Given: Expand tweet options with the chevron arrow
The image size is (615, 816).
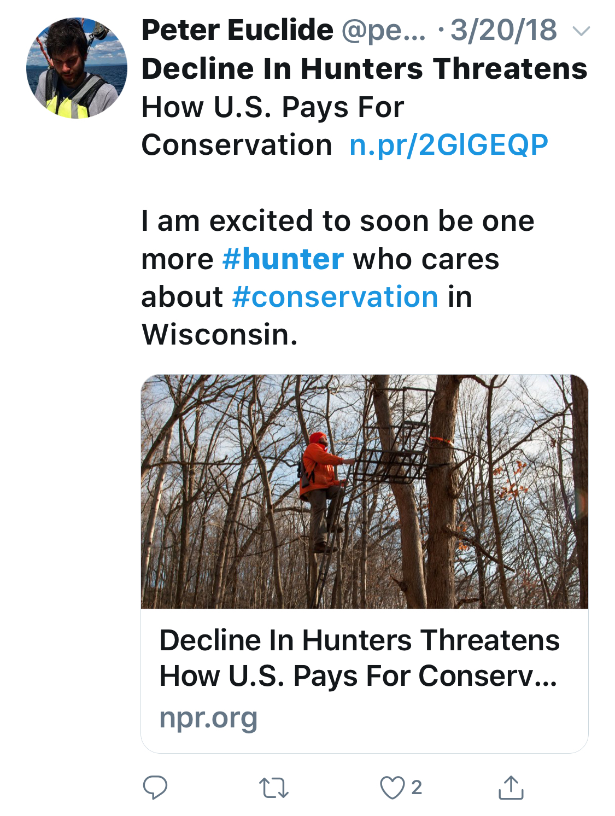Looking at the screenshot, I should click(582, 31).
